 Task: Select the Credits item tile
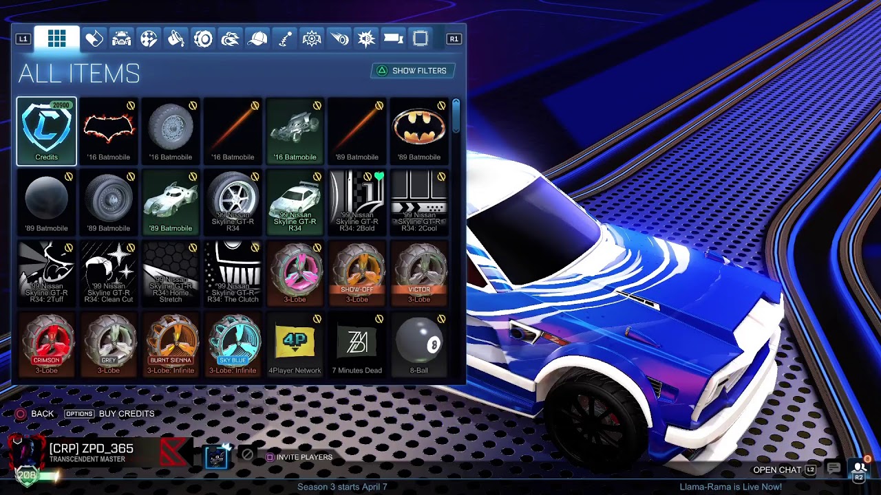pos(47,131)
